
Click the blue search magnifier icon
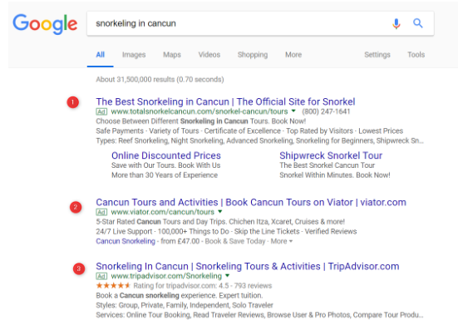418,23
